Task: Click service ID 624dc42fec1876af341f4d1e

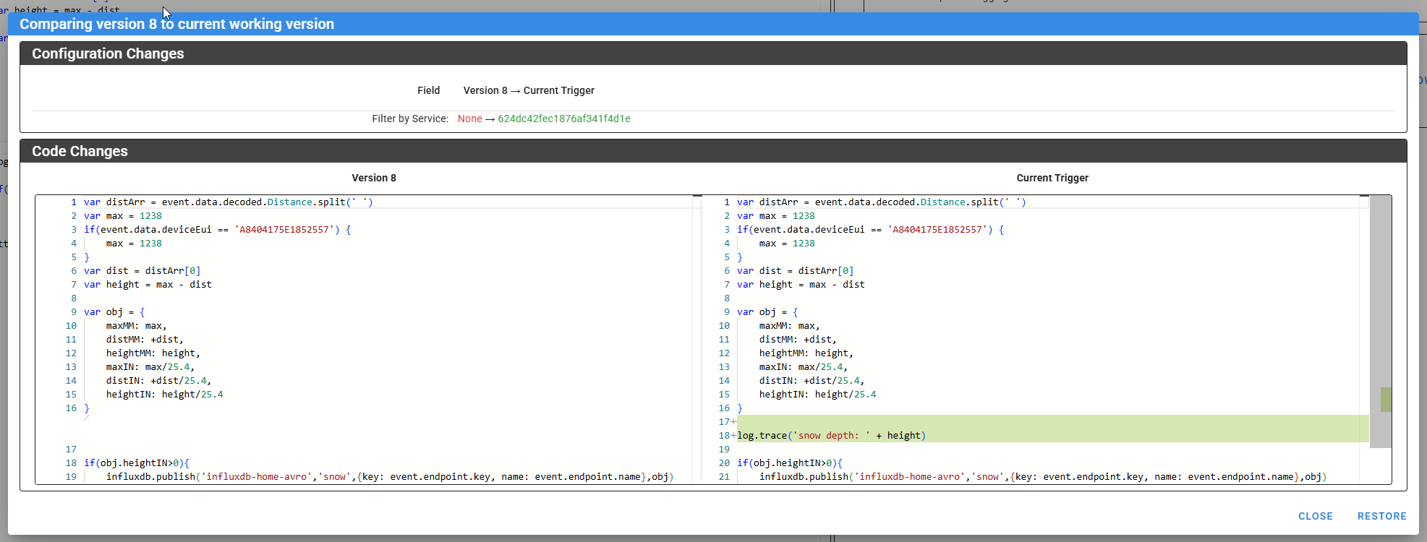Action: (564, 119)
